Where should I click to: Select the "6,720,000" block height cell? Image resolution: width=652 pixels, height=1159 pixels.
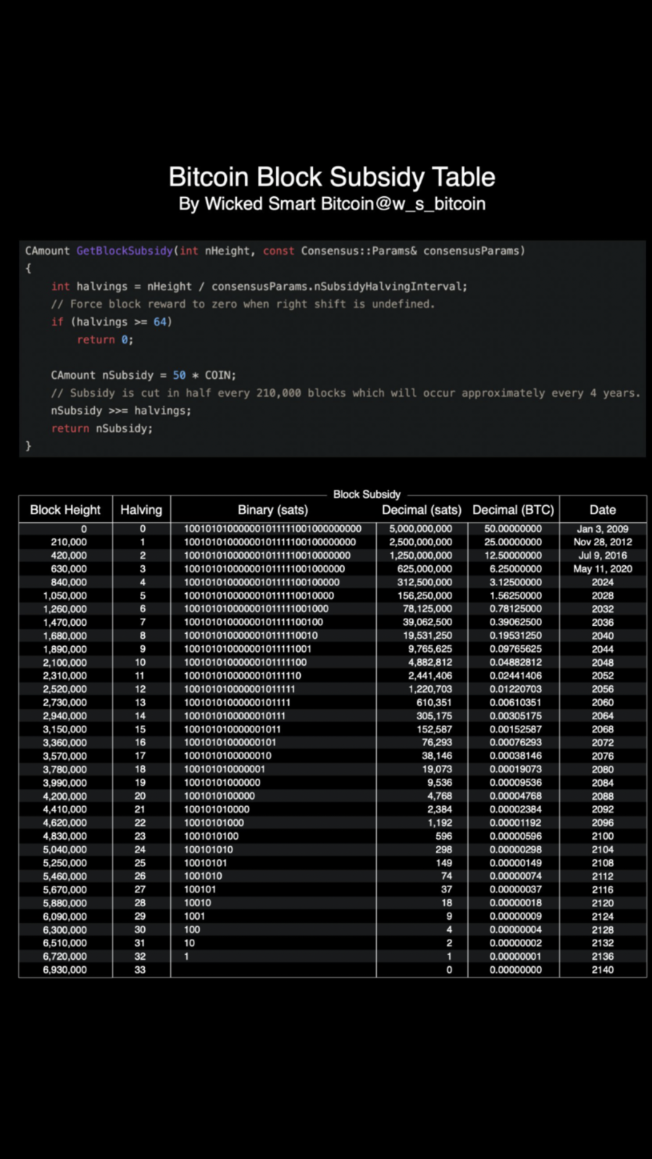coord(64,956)
